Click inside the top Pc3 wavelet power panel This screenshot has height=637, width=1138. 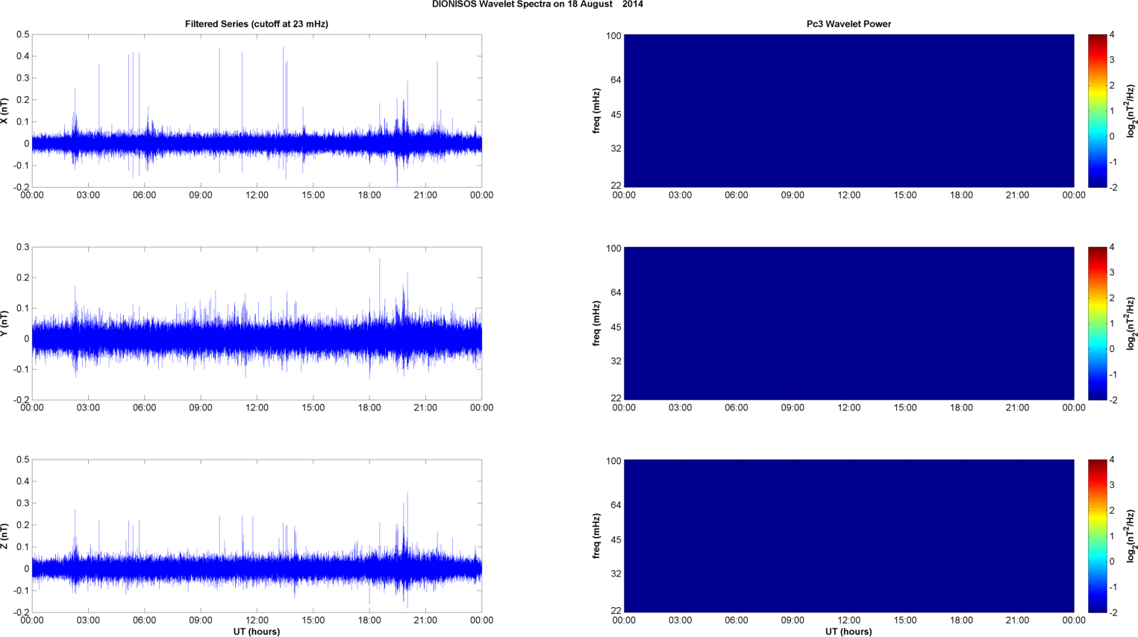pos(848,110)
